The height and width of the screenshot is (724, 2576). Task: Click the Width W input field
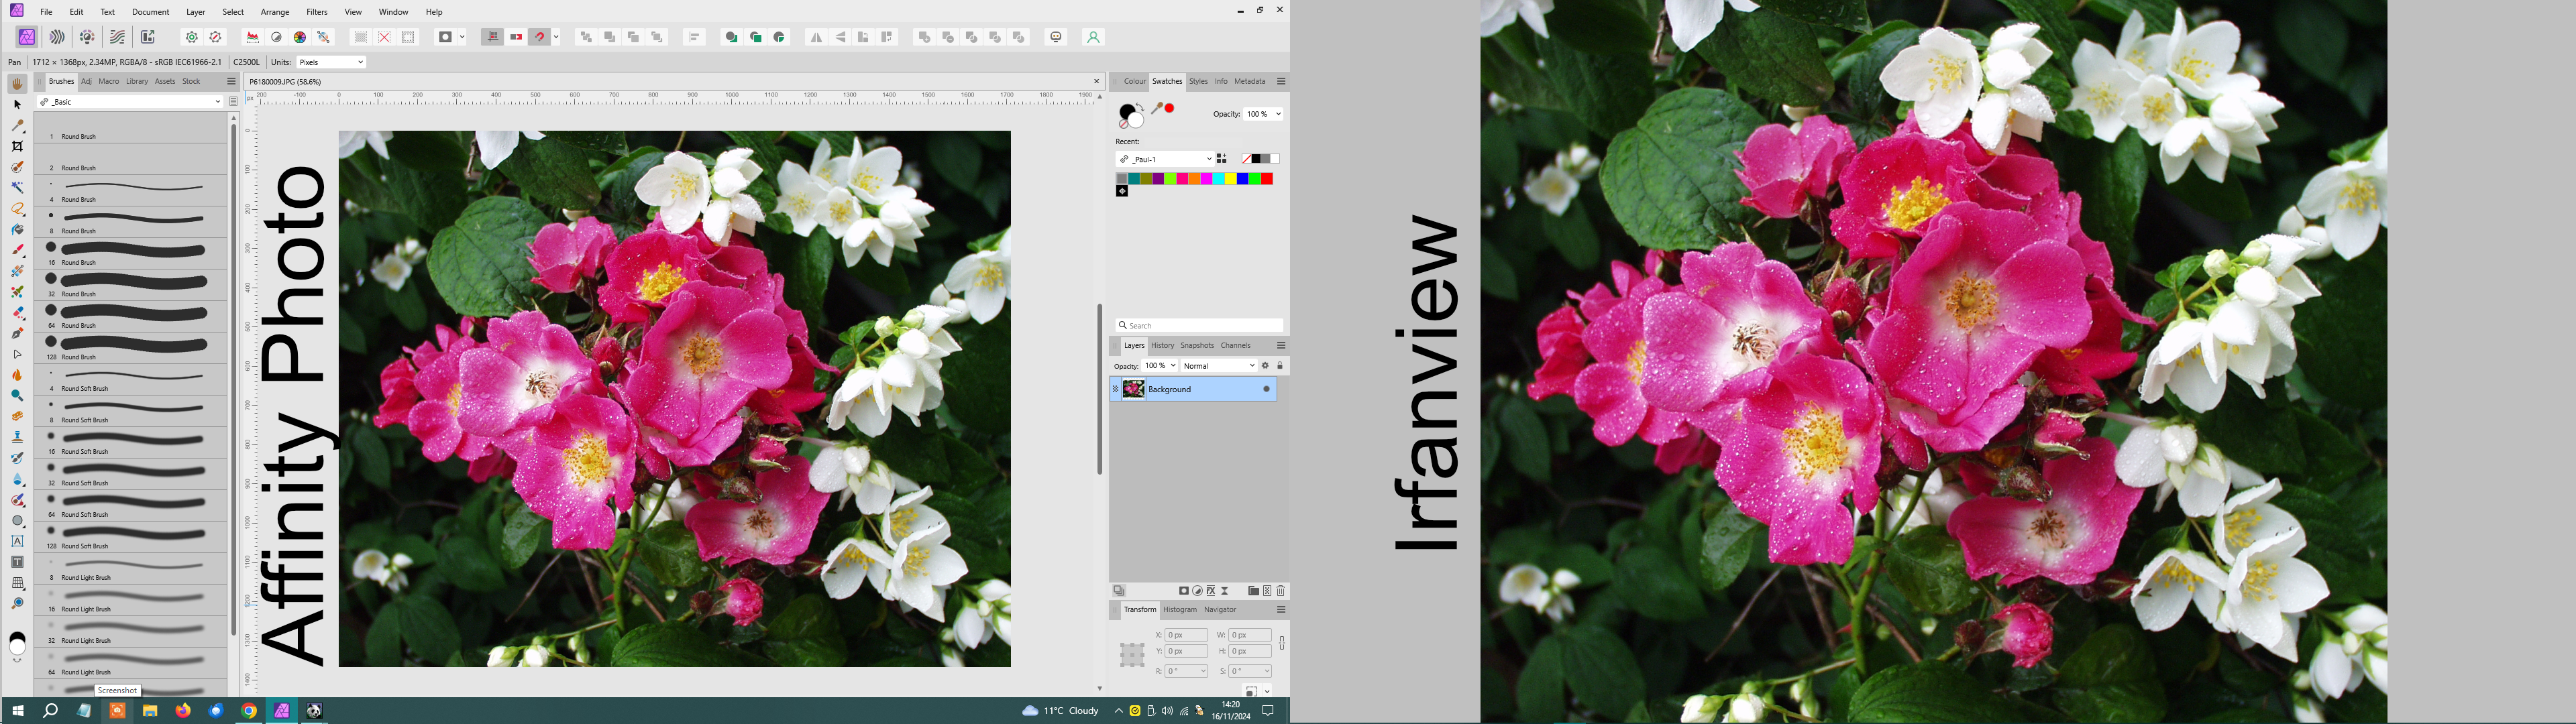[x=1249, y=635]
